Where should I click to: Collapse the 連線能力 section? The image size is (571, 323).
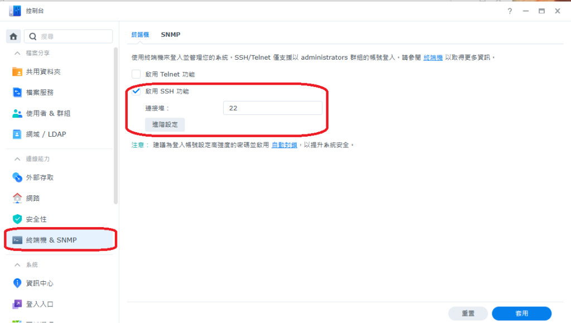coord(17,159)
